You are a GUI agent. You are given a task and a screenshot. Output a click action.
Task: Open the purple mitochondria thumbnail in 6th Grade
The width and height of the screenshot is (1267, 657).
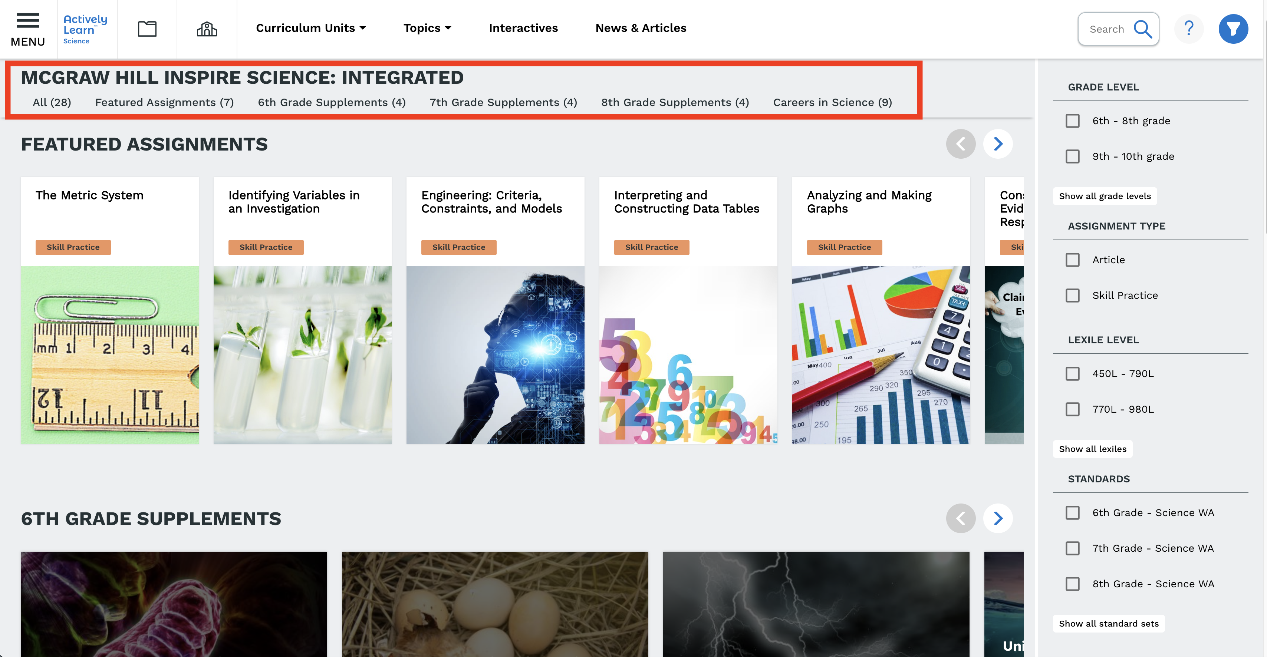[174, 604]
